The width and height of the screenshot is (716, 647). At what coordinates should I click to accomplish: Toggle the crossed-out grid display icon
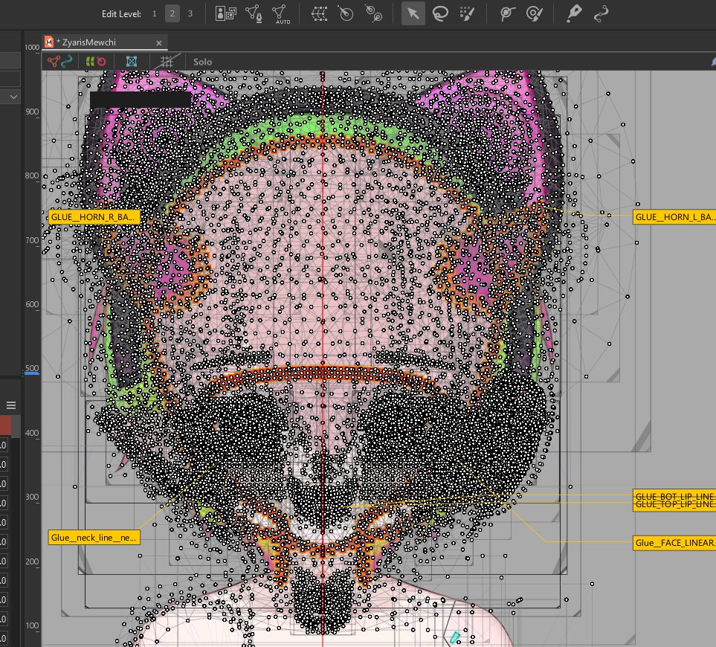[x=167, y=62]
